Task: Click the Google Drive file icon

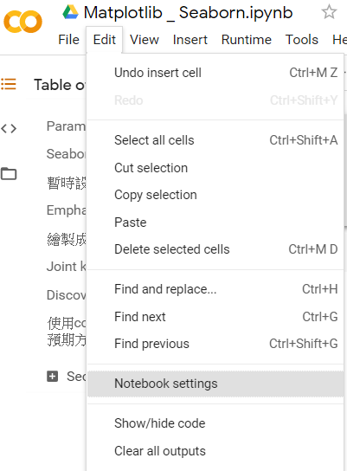Action: click(70, 12)
